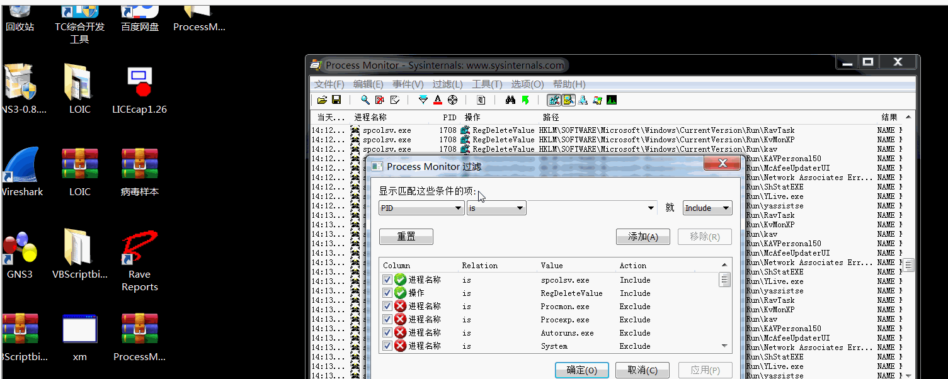
Task: Click the binoculars Find toolbar icon
Action: coord(510,99)
